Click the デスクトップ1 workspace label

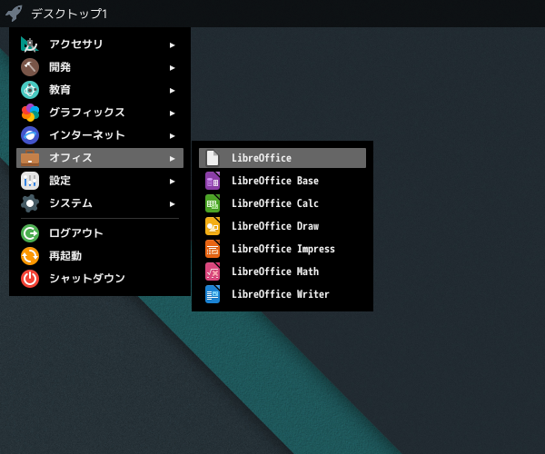point(69,14)
